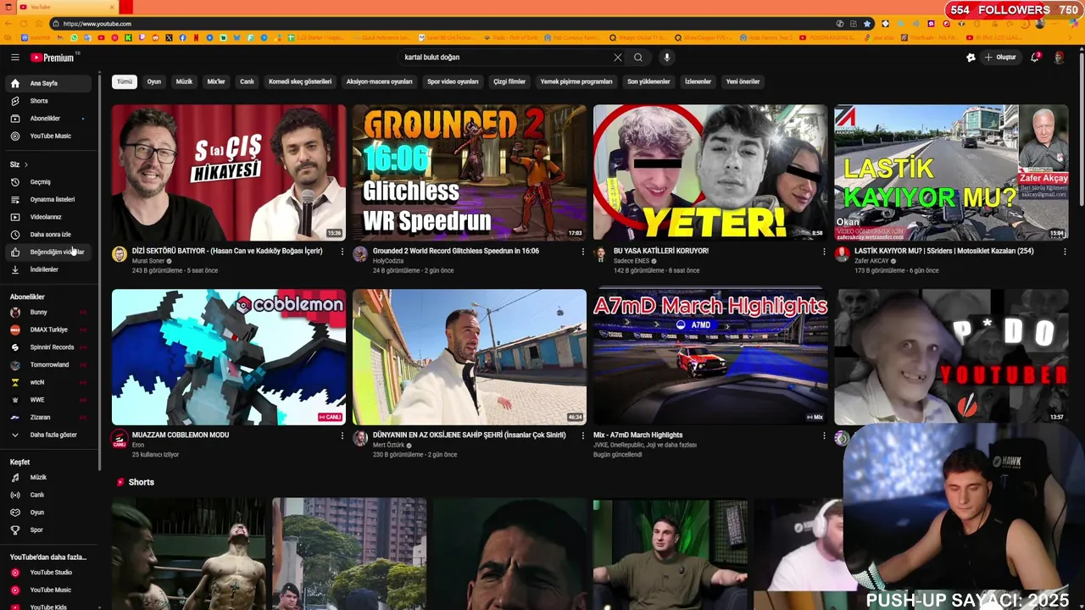This screenshot has width=1085, height=610.
Task: Start voice search with microphone
Action: point(667,58)
